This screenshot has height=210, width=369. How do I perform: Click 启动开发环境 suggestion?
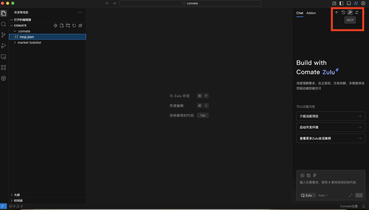pos(331,127)
